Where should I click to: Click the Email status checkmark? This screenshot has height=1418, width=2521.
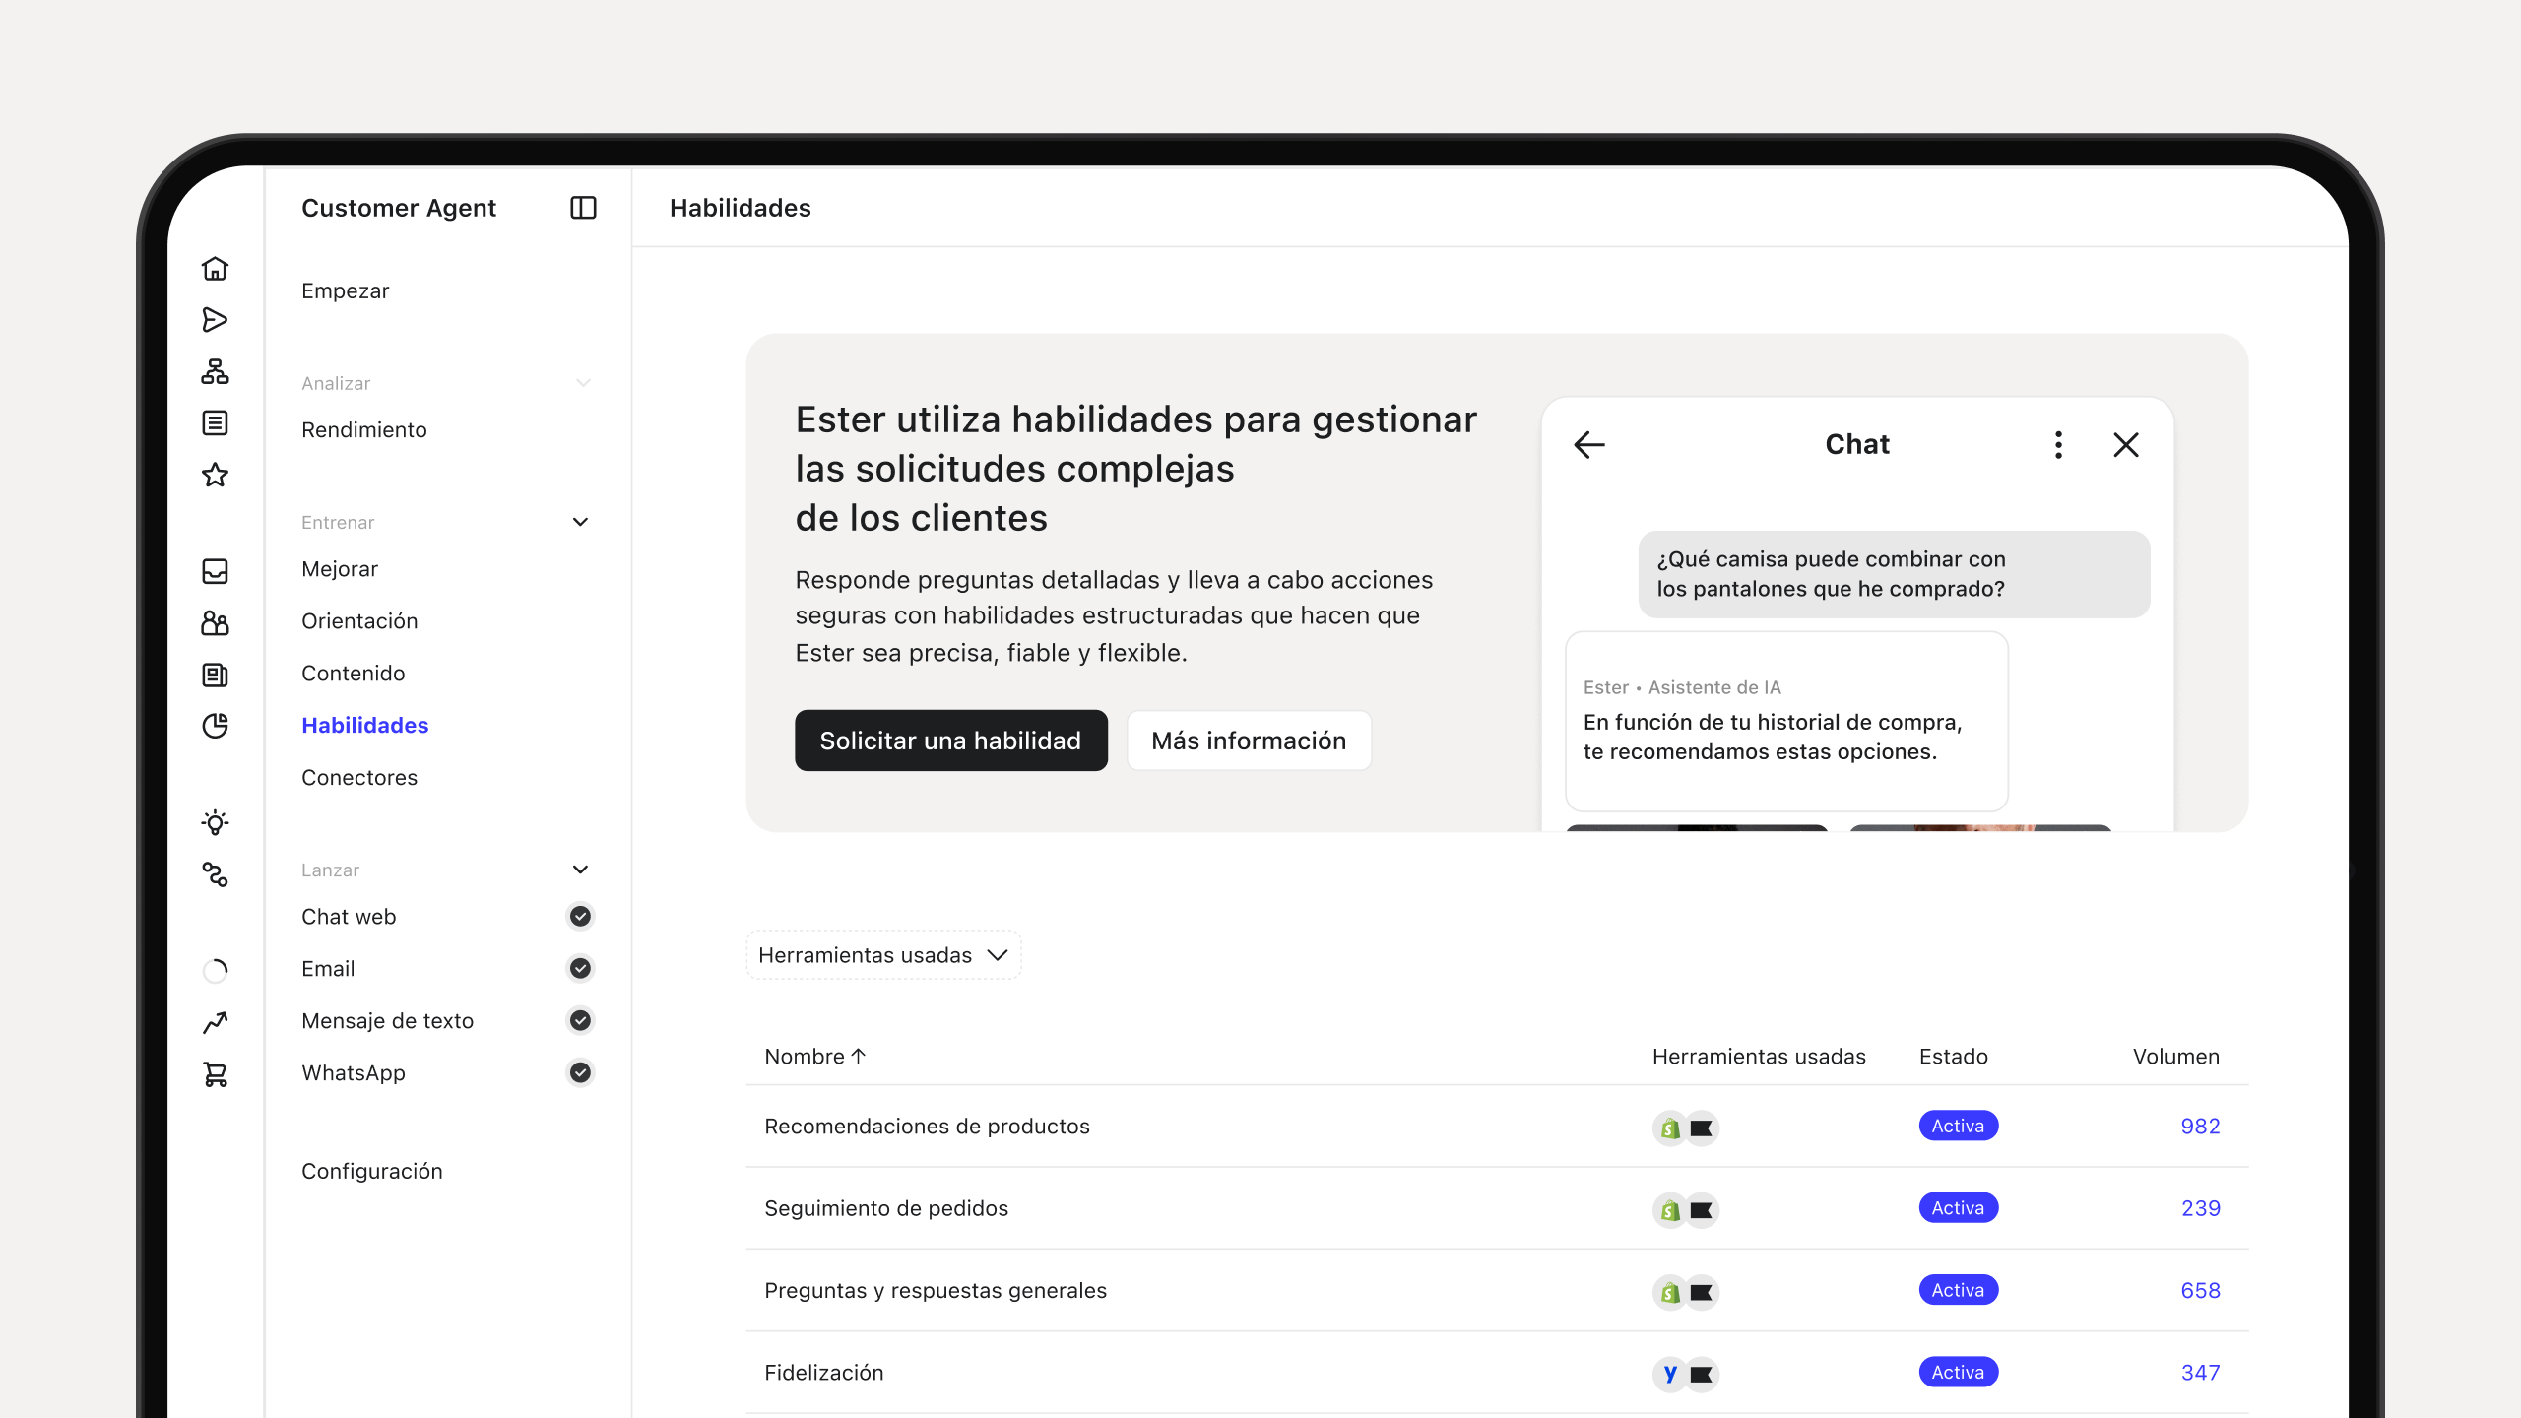point(581,969)
